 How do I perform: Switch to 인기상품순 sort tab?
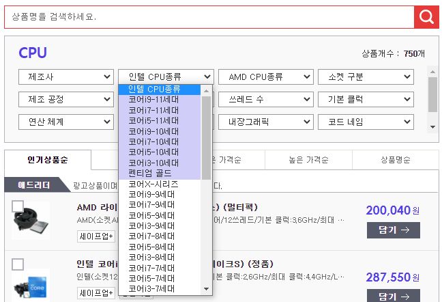pos(48,160)
